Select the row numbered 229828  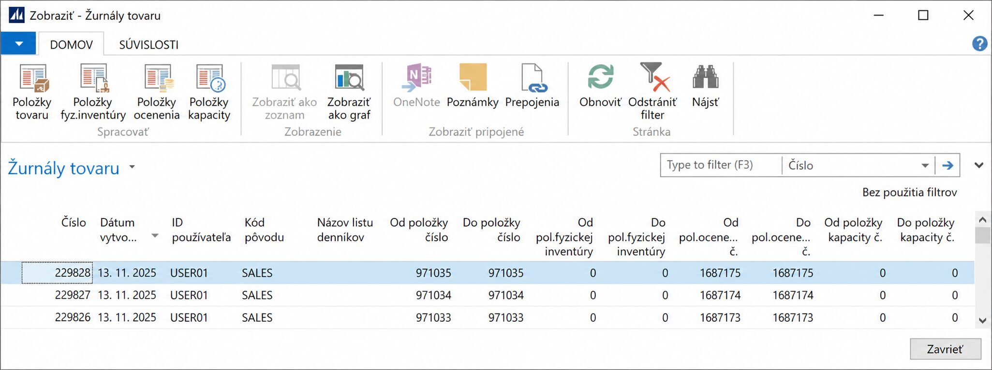[x=487, y=273]
